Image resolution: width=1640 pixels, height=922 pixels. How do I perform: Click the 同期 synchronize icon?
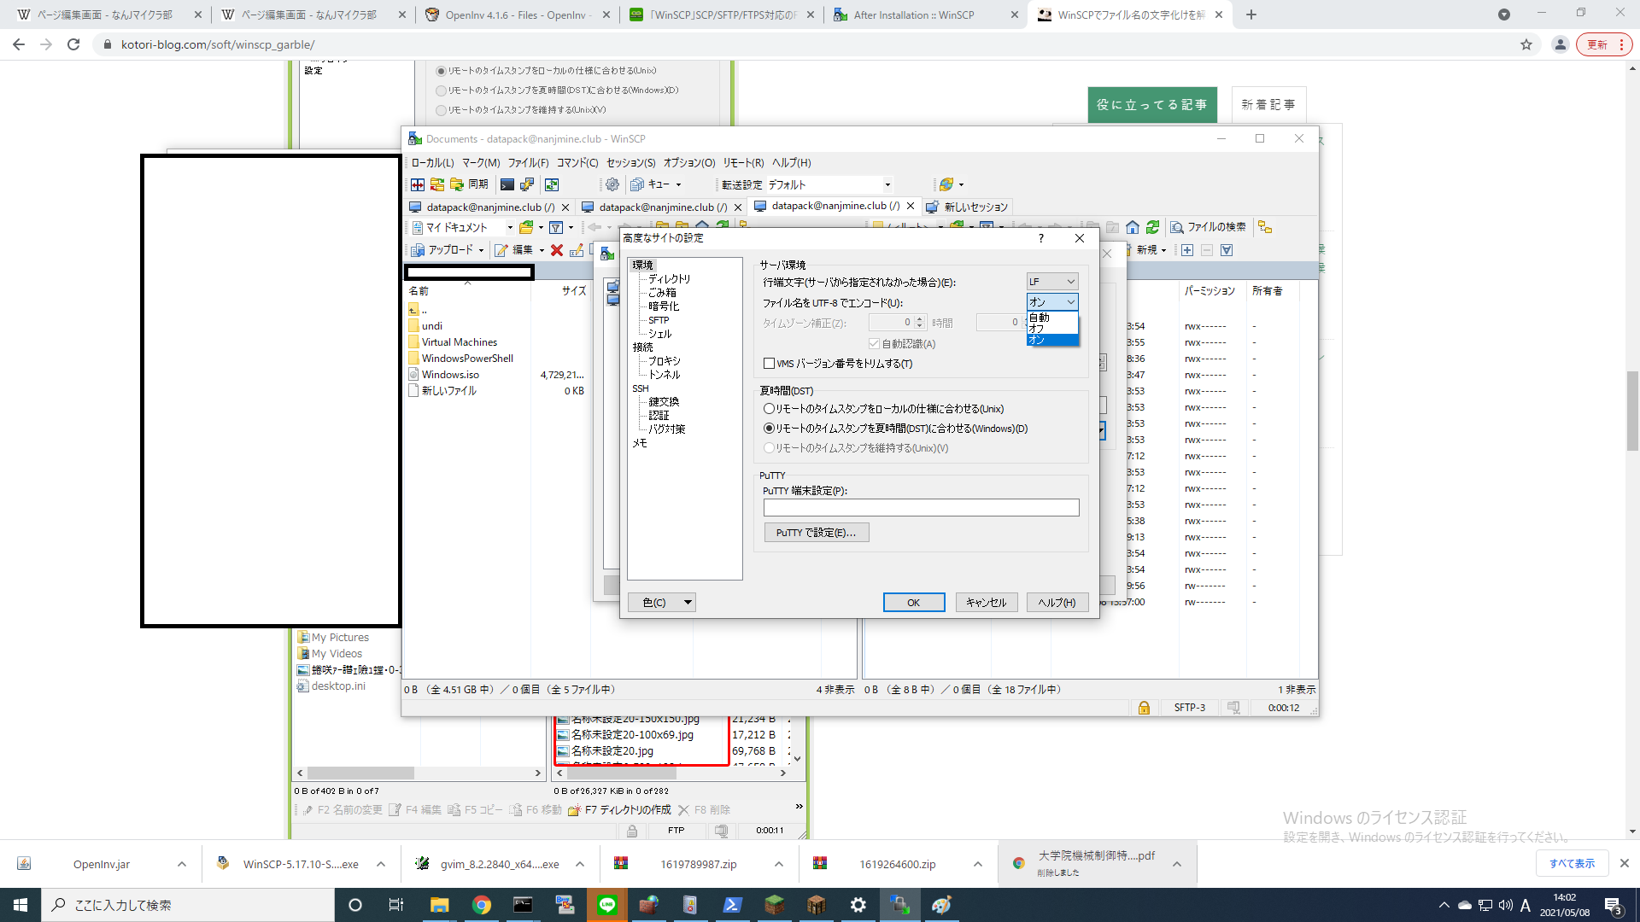[x=458, y=184]
